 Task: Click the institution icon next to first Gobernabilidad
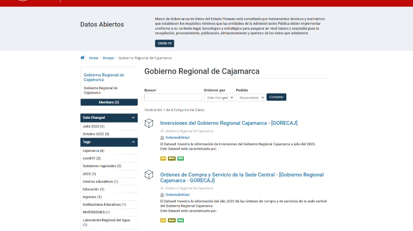coord(162,137)
